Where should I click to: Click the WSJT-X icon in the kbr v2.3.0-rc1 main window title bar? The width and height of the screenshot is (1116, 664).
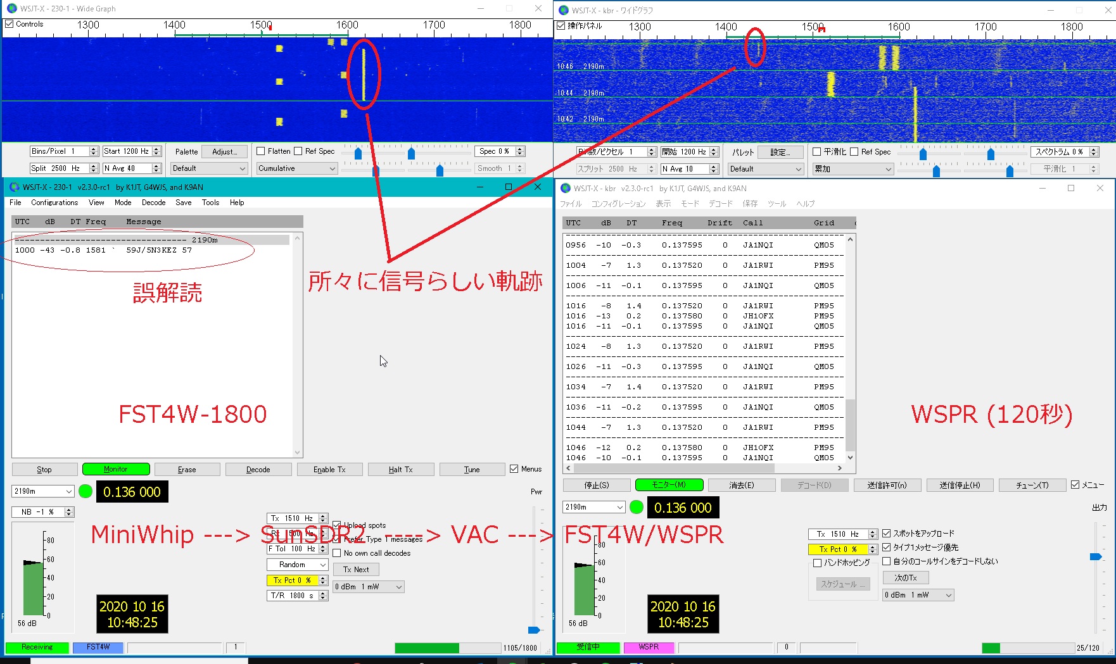point(566,188)
